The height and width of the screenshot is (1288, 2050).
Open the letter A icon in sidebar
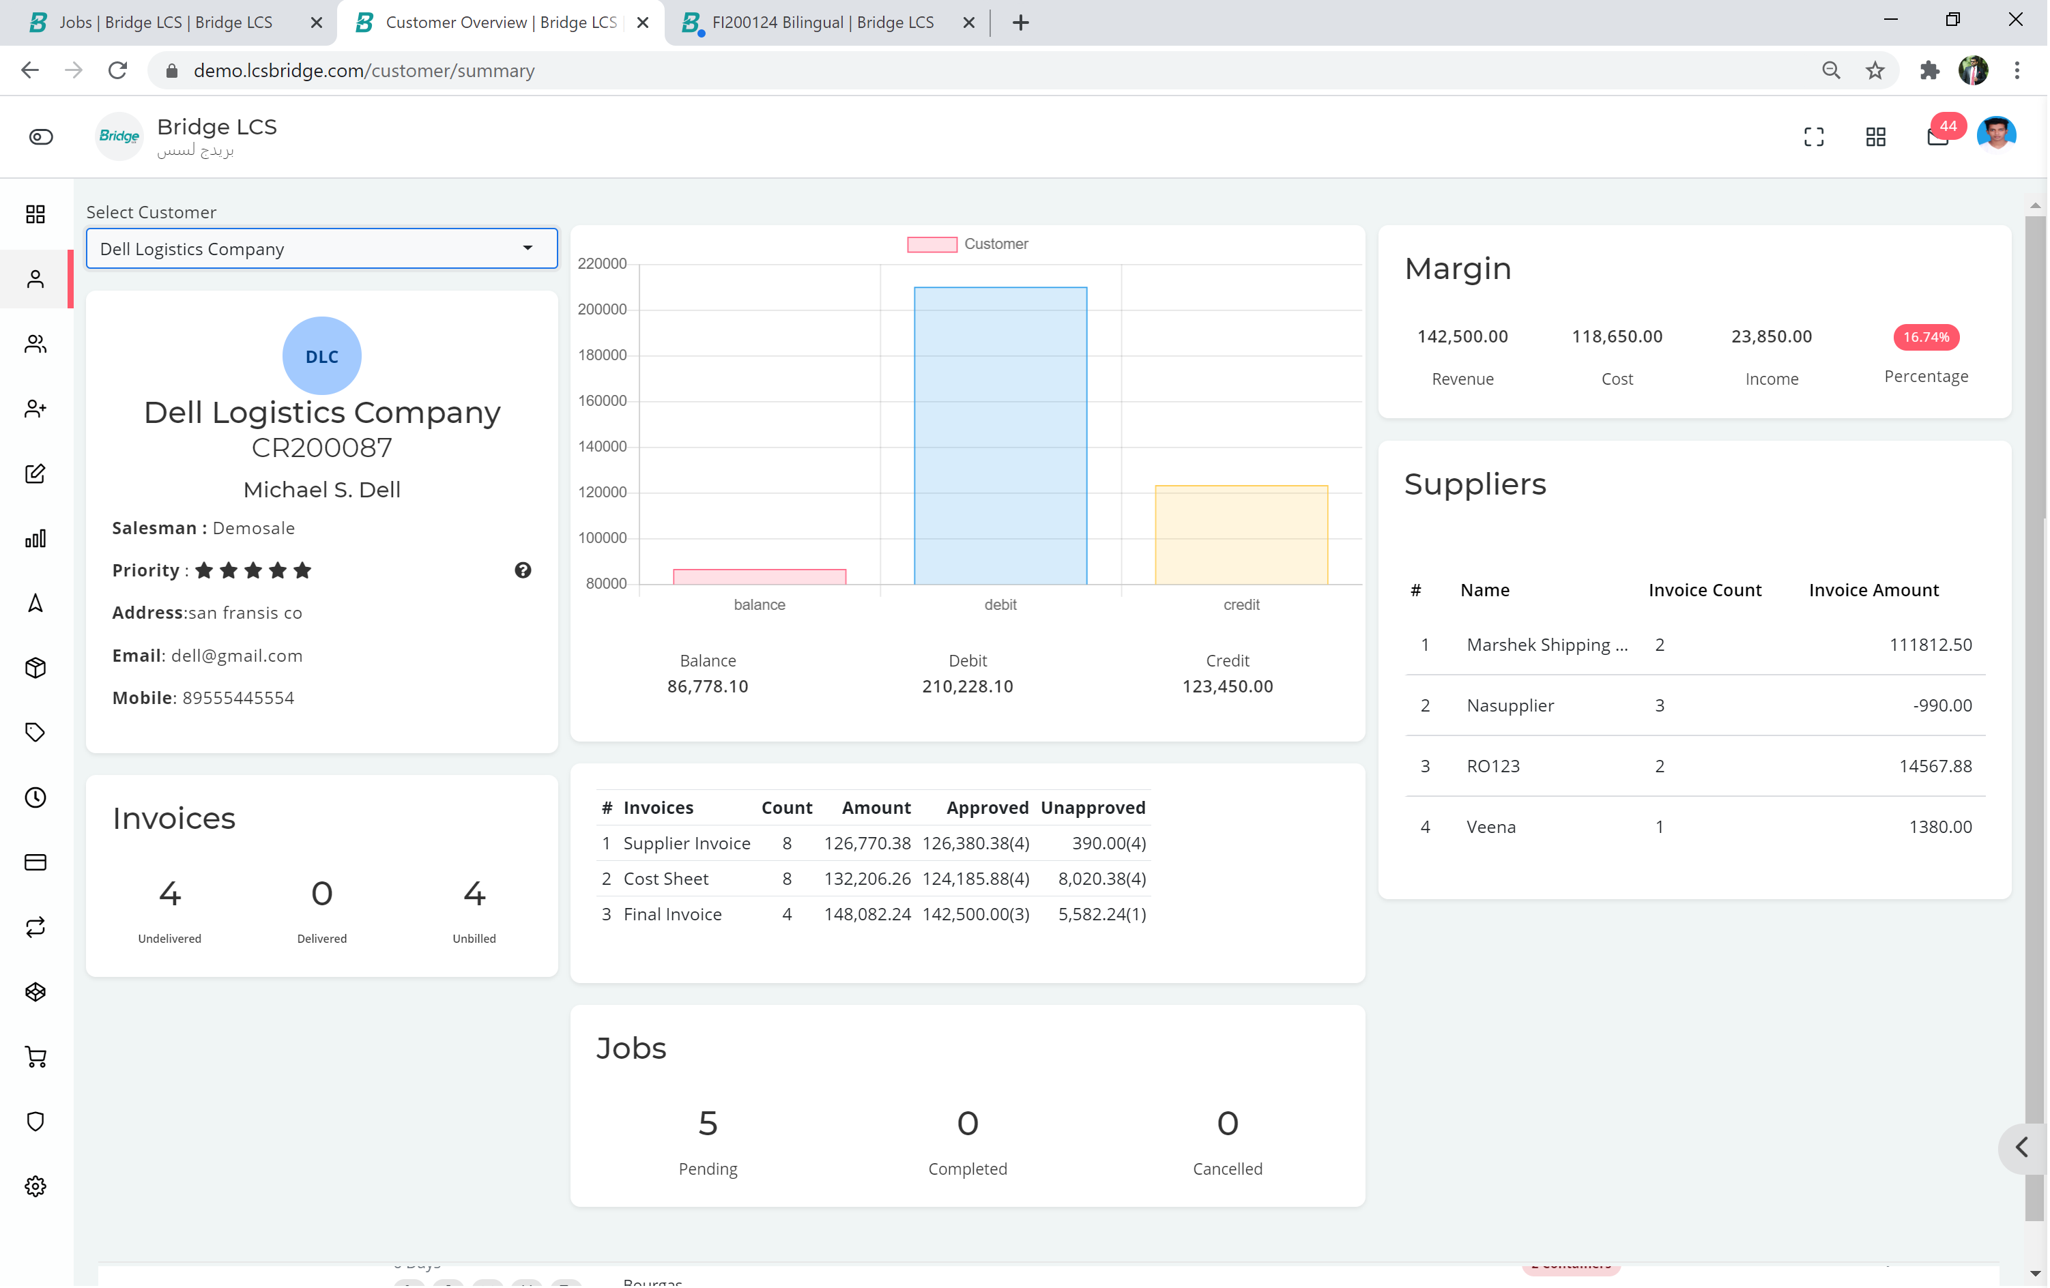[x=35, y=604]
